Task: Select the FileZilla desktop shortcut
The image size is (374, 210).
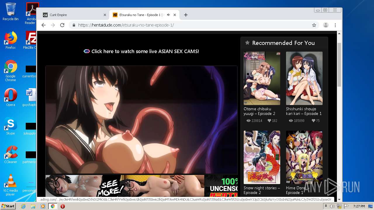Action: click(30, 40)
